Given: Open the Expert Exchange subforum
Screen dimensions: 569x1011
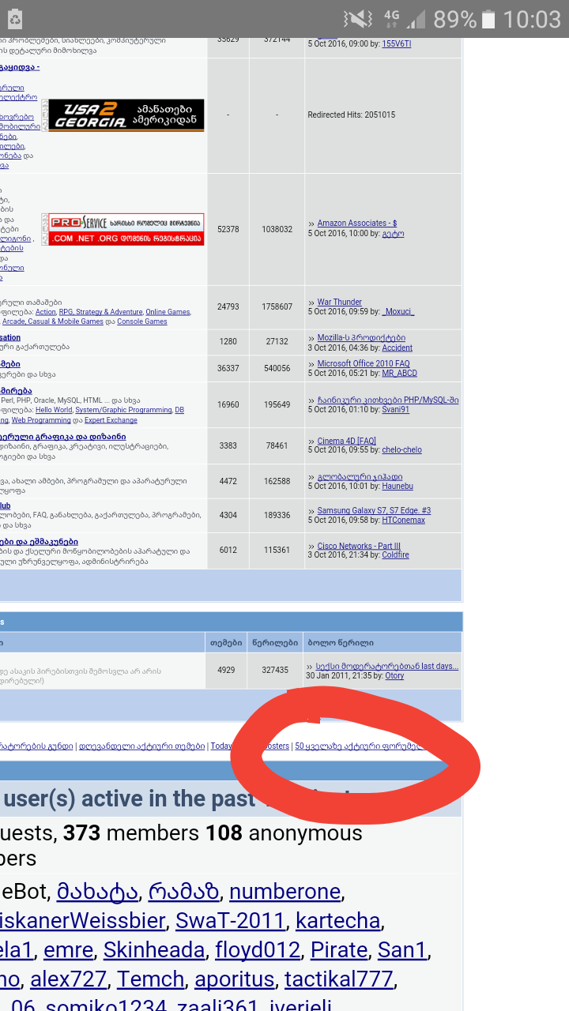Looking at the screenshot, I should (x=111, y=420).
